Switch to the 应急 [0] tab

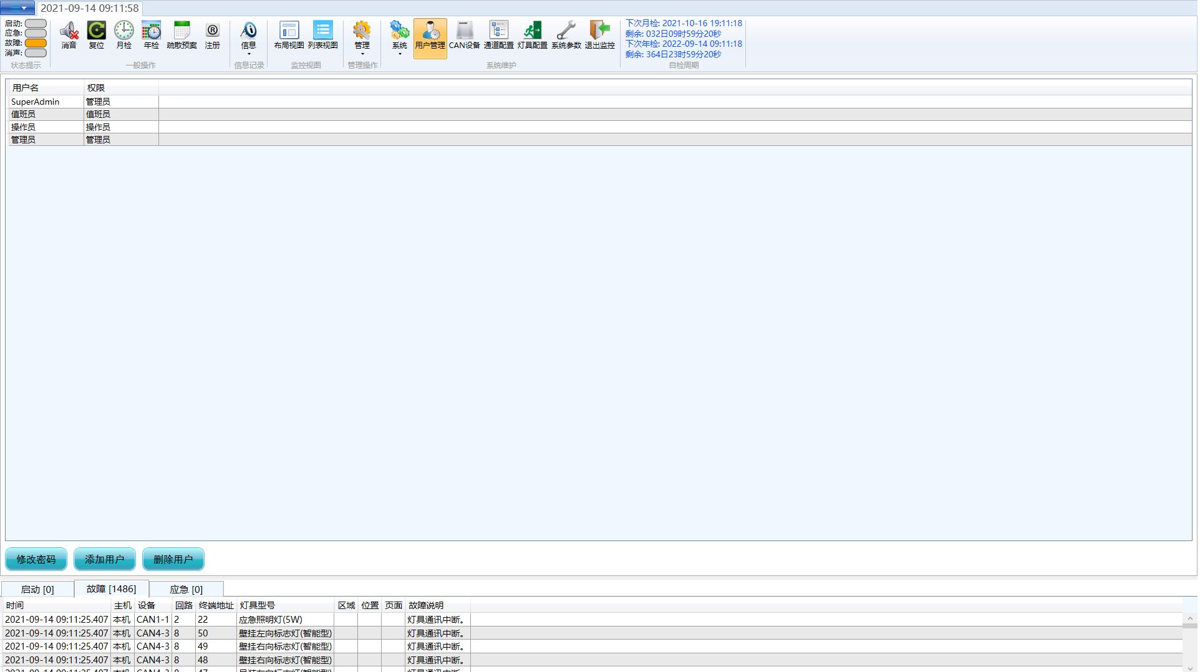[186, 590]
